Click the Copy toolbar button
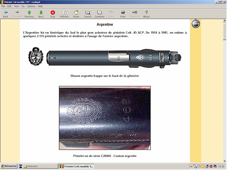Viewport: 227px width, 170px height. click(x=111, y=14)
